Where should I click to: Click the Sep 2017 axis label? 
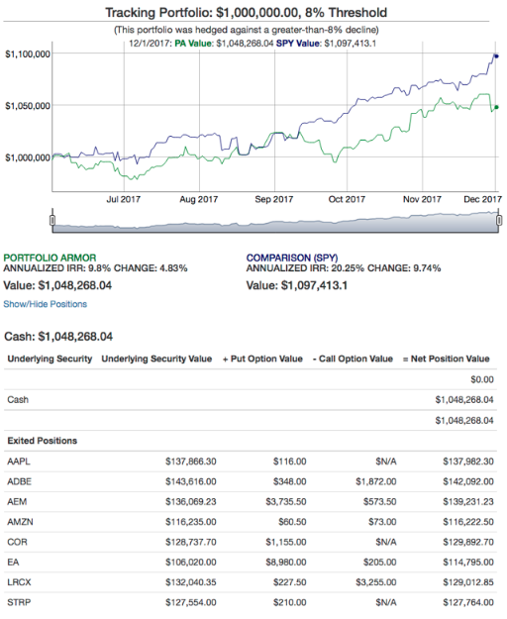(274, 199)
